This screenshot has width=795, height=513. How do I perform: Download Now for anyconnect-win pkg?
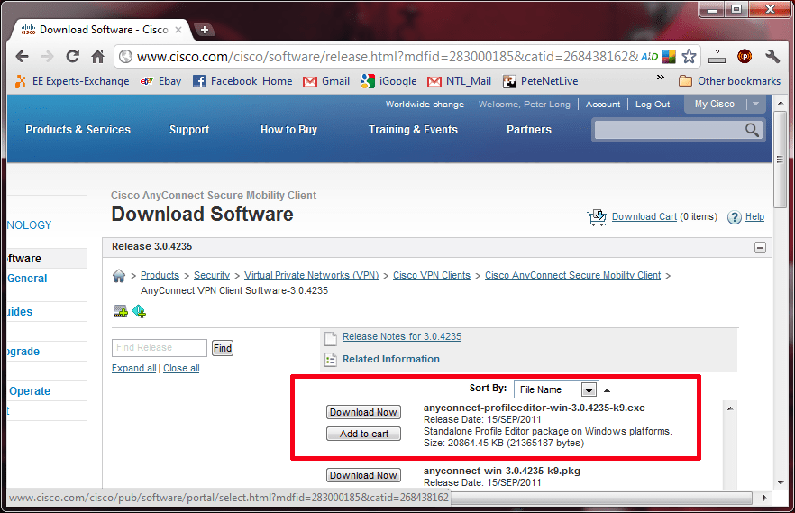(x=363, y=475)
